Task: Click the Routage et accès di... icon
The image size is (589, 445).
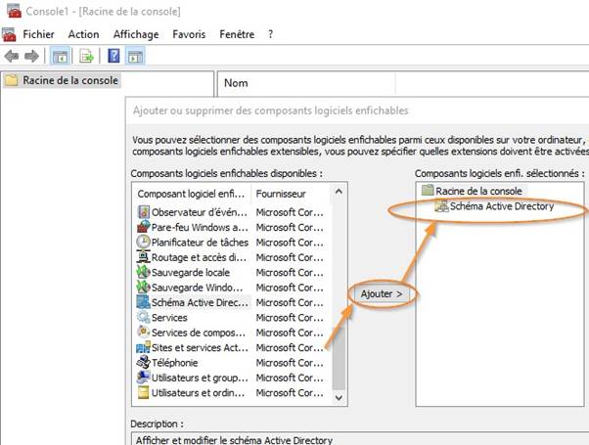Action: click(144, 257)
